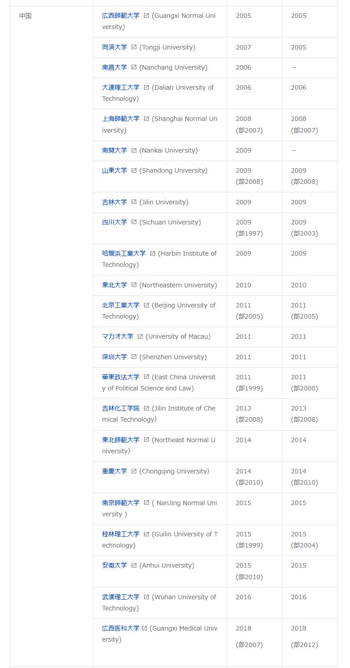Viewport: 350px width, 668px height.
Task: Open the 華東政法大学 link
Action: click(120, 377)
